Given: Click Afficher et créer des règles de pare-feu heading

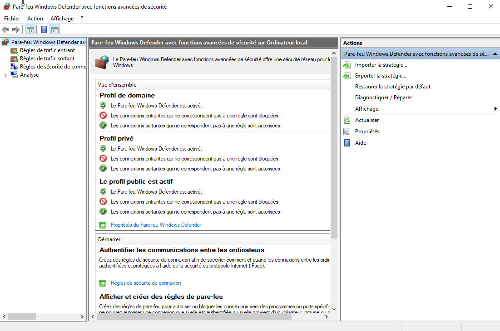Looking at the screenshot, I should click(x=161, y=297).
